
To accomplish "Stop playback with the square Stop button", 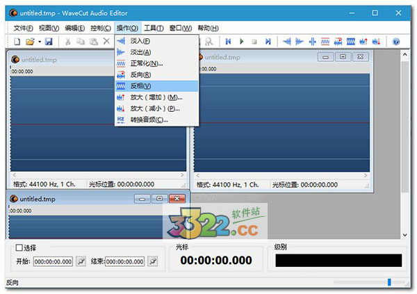I will pos(254,42).
